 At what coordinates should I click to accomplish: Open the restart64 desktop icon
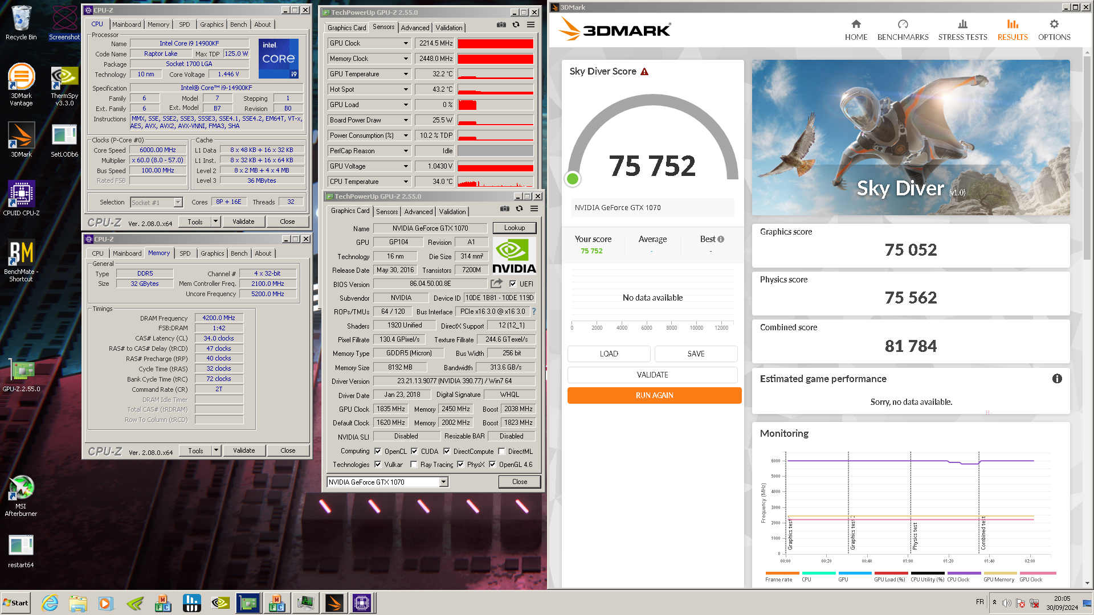(21, 551)
